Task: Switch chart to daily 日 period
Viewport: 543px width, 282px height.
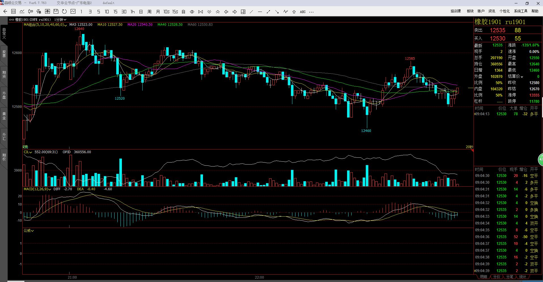Action: (x=141, y=12)
